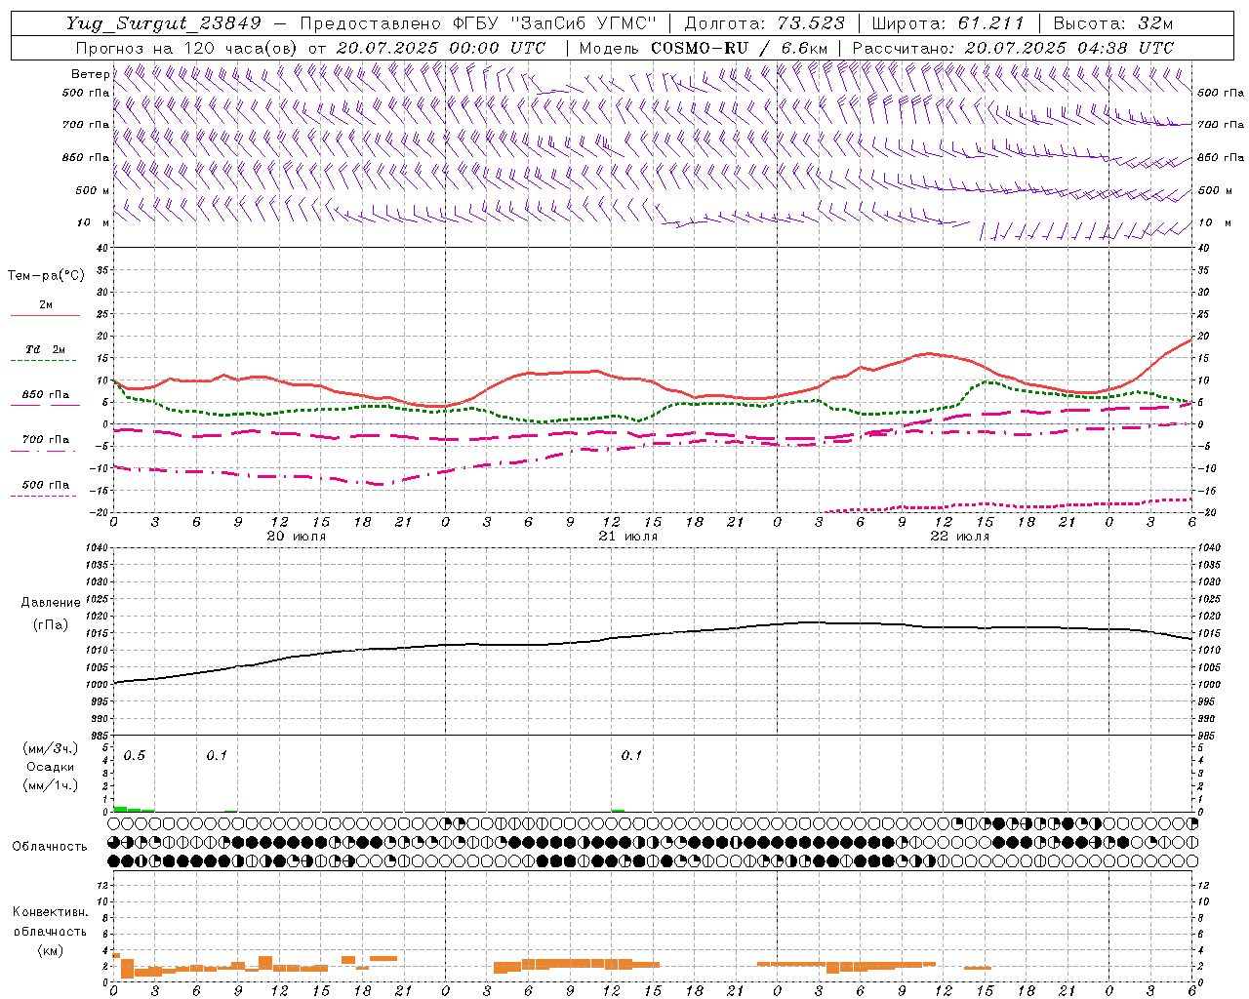The image size is (1249, 999).
Task: Click the forecast start text 20.07.2025 00:00 UTC
Action: tap(441, 48)
